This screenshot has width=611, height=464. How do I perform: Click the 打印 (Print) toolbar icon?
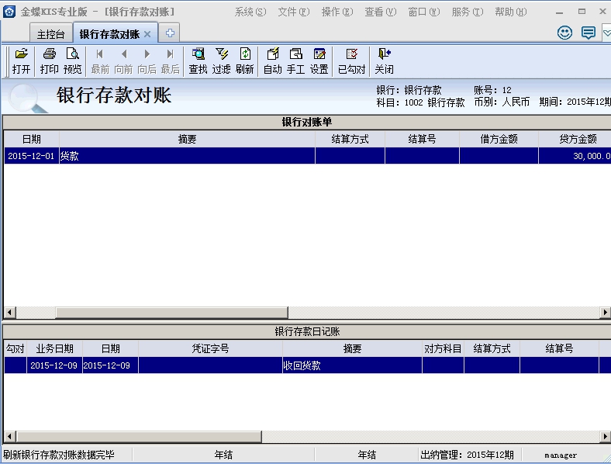49,60
